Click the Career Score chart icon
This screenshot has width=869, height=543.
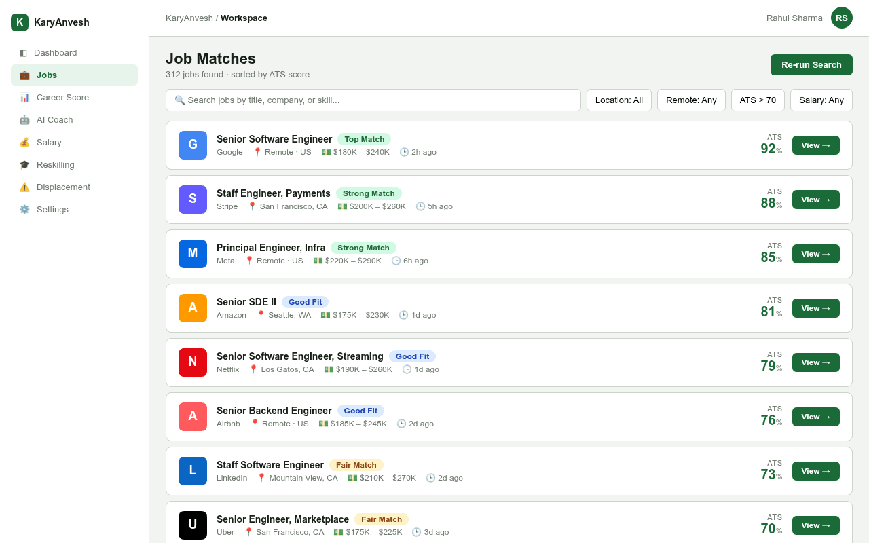[x=24, y=98]
